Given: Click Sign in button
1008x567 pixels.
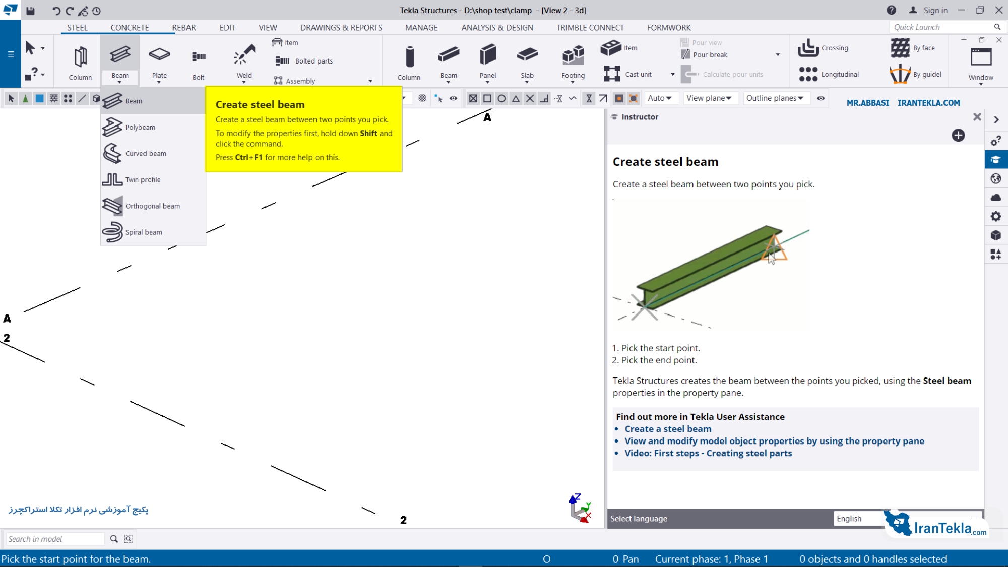Looking at the screenshot, I should click(x=929, y=10).
